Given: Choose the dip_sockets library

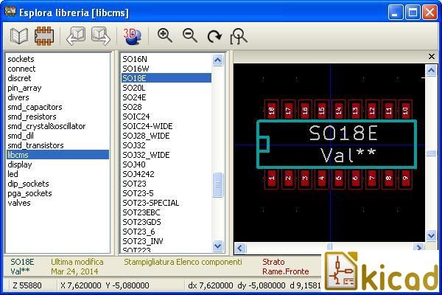Looking at the screenshot, I should point(28,184).
